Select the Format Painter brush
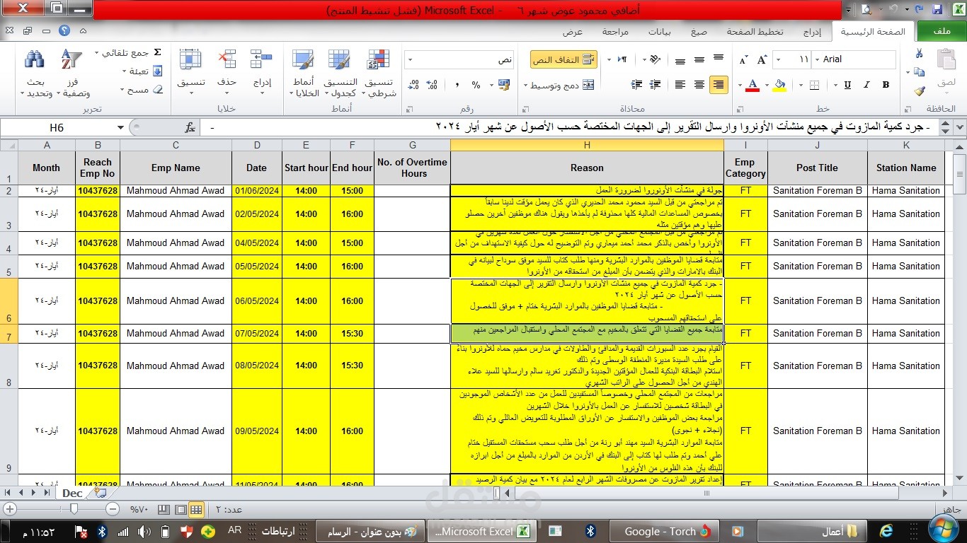 [x=919, y=91]
